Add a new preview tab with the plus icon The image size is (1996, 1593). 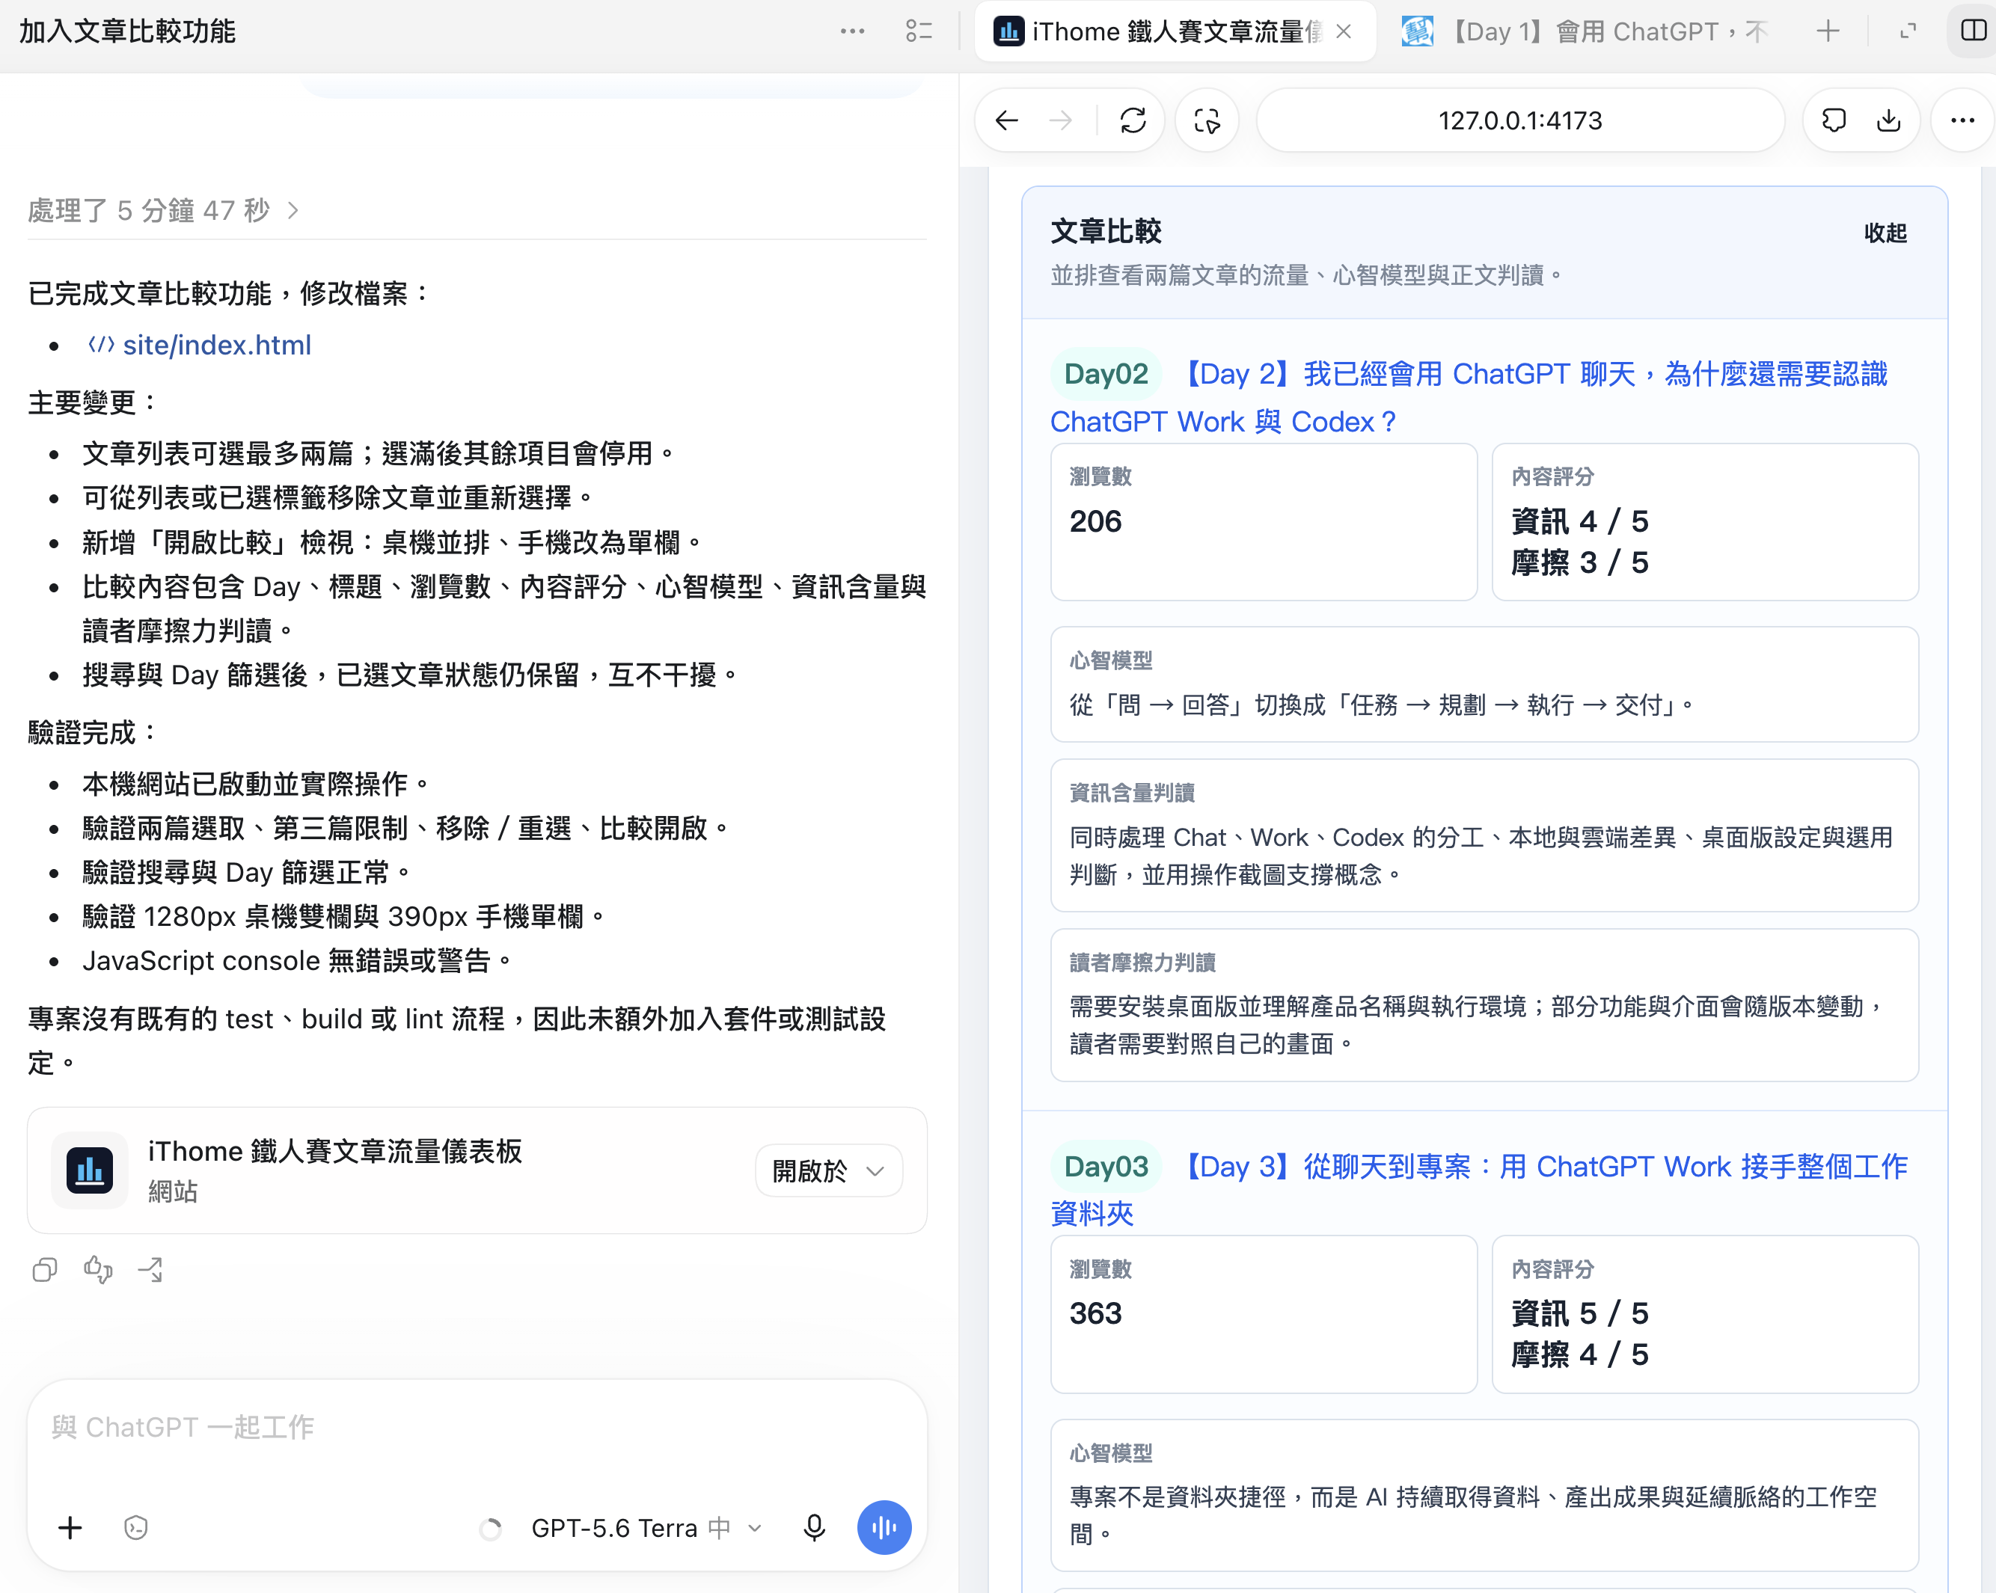[1828, 31]
